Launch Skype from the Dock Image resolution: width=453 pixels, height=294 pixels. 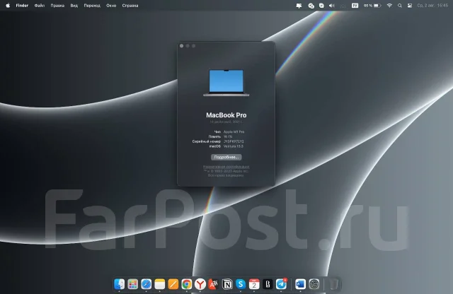(x=241, y=284)
